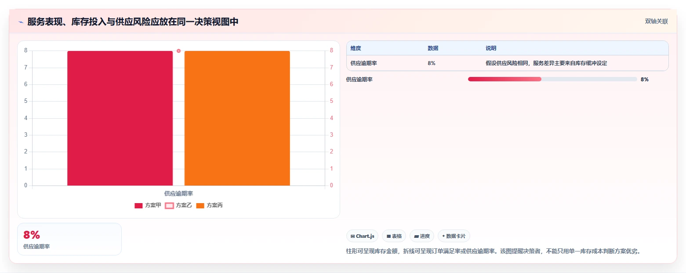Click the 方案乙 line data point

178,51
